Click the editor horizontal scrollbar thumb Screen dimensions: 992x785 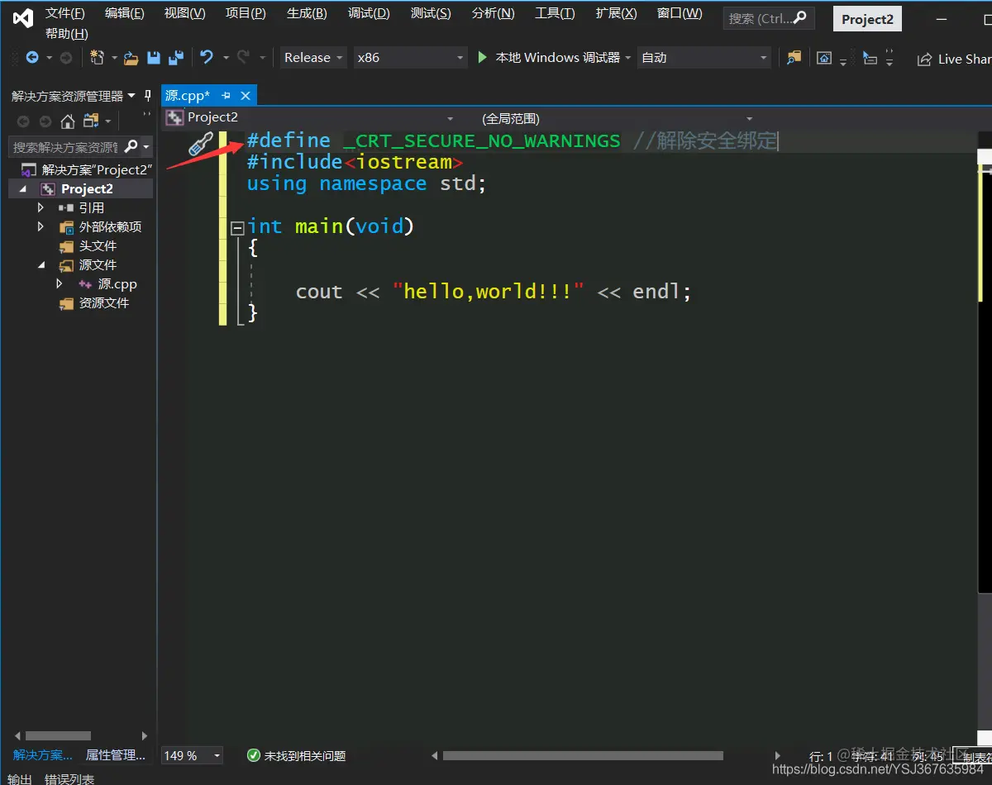(x=583, y=755)
